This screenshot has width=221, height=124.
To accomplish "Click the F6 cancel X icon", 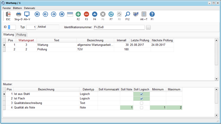I will (x=103, y=14).
